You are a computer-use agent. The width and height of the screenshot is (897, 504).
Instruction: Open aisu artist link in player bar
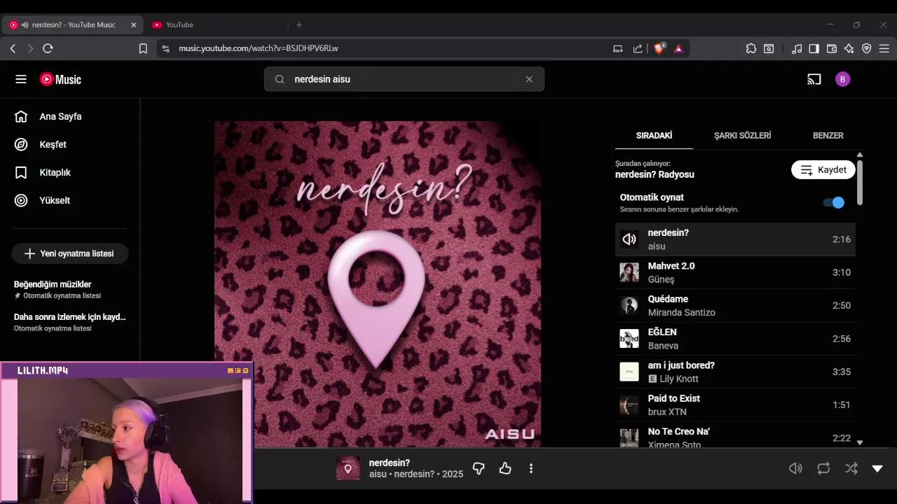click(x=378, y=475)
